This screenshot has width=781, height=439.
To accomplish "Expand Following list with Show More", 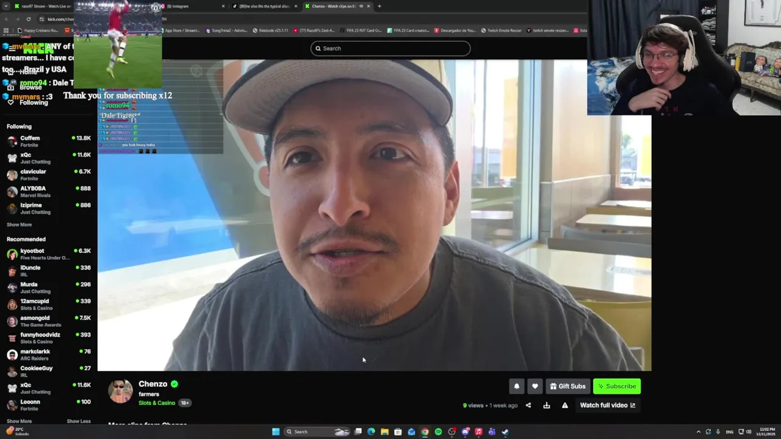I will pos(19,224).
